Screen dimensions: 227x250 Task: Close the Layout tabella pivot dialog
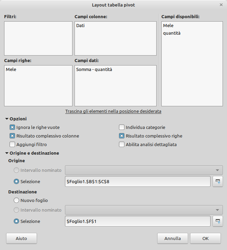221,5
